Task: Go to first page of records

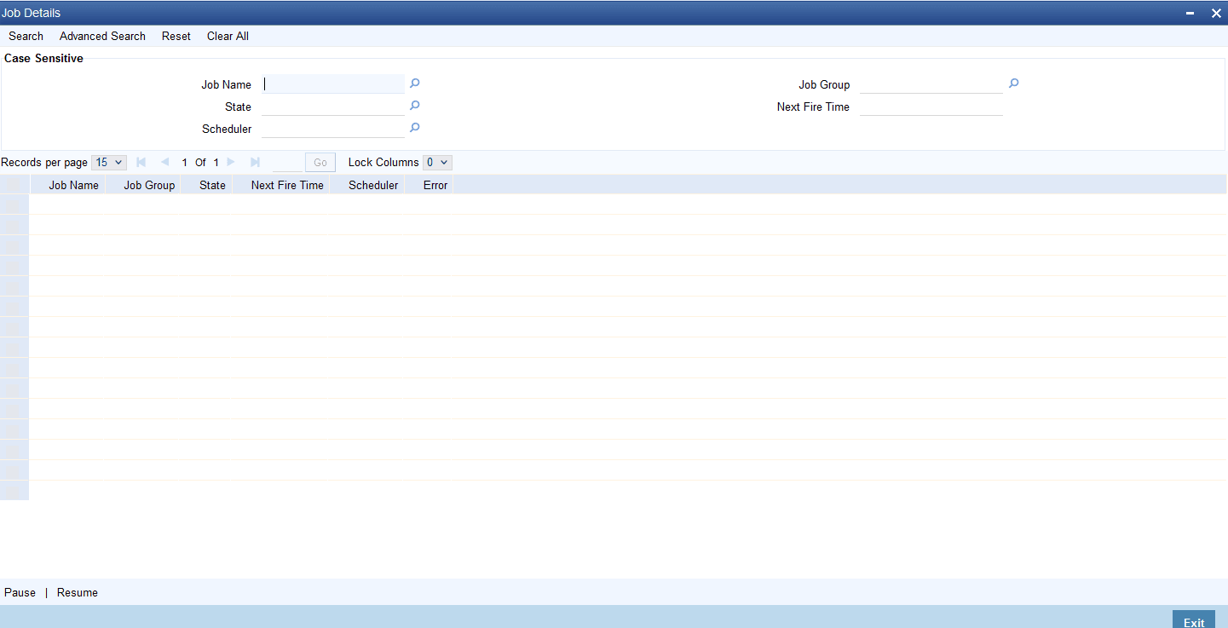Action: (x=141, y=162)
